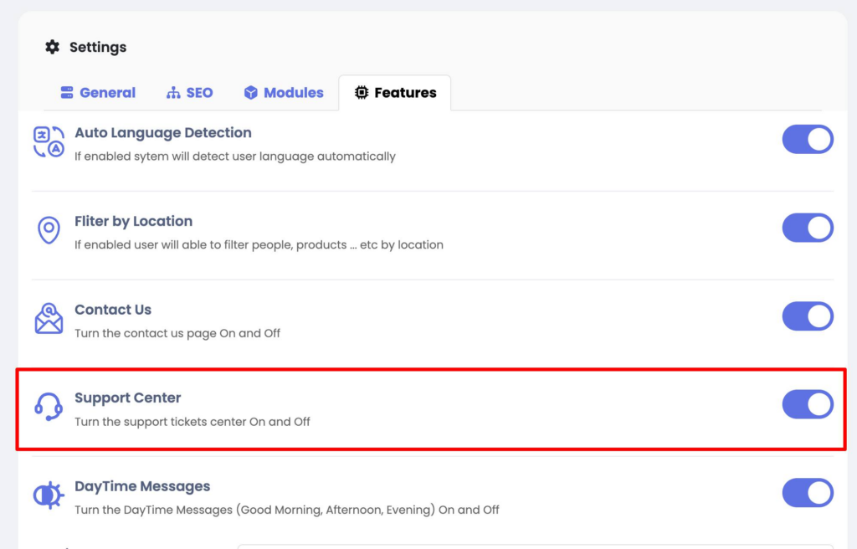Image resolution: width=857 pixels, height=549 pixels.
Task: Disable the DayTime Messages toggle
Action: [x=807, y=493]
